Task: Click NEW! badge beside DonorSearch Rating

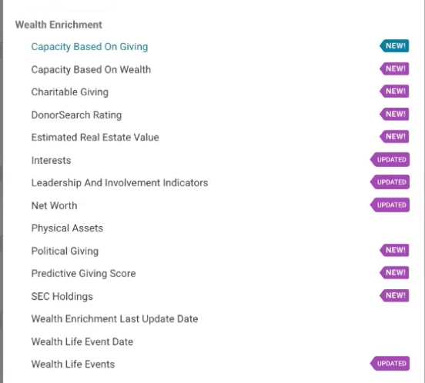Action: pyautogui.click(x=394, y=114)
